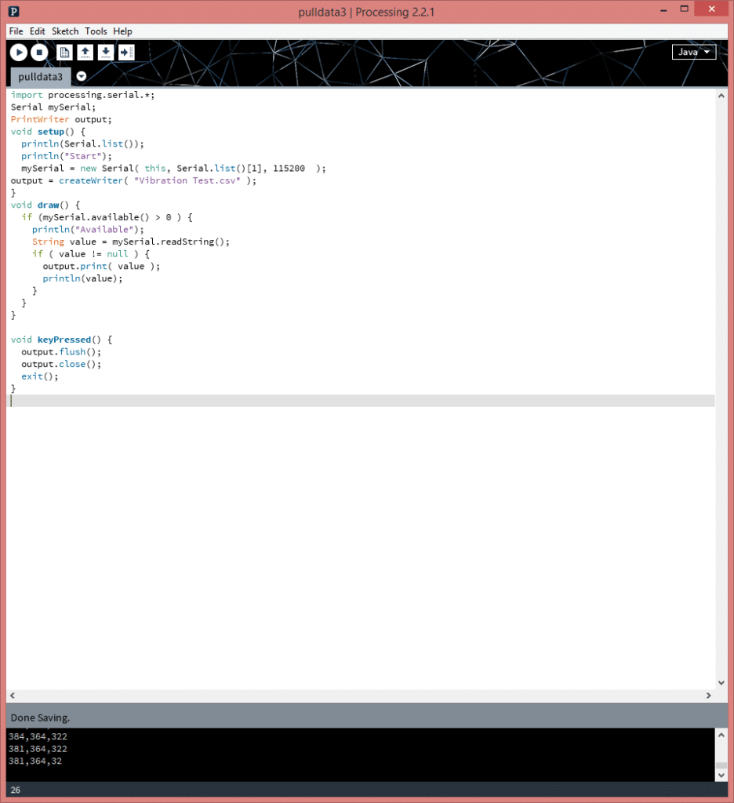Close the Processing window
The width and height of the screenshot is (734, 803).
711,9
